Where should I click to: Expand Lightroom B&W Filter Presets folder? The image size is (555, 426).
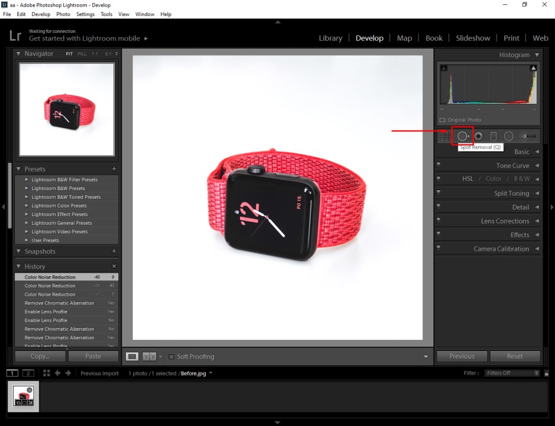[x=27, y=180]
